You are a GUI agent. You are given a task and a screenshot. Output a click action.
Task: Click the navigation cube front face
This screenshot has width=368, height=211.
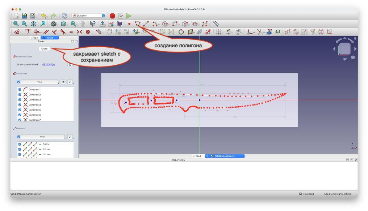[x=344, y=49]
